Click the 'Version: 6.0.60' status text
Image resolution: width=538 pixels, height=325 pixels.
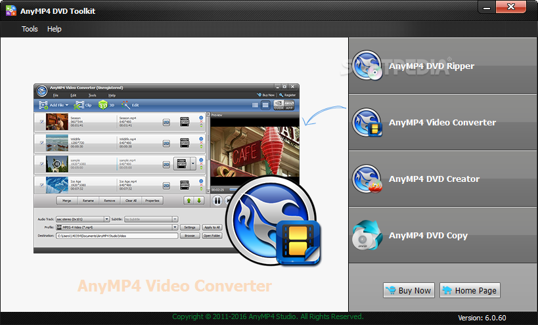point(482,318)
